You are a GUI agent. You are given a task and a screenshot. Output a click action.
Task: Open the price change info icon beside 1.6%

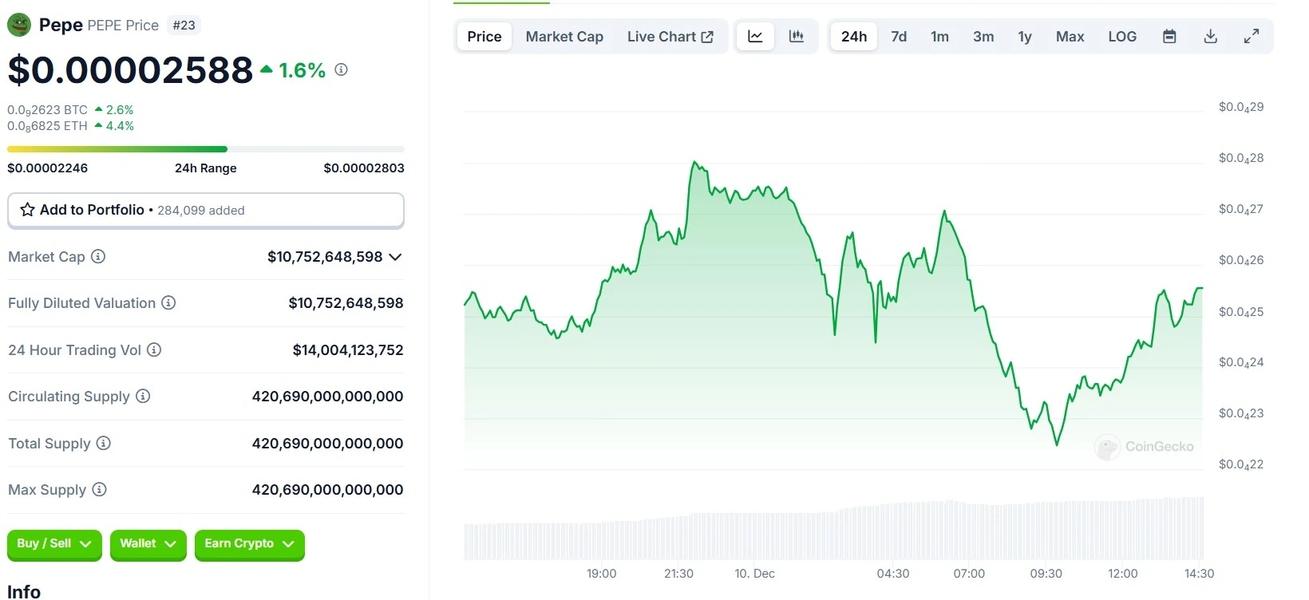pyautogui.click(x=341, y=69)
